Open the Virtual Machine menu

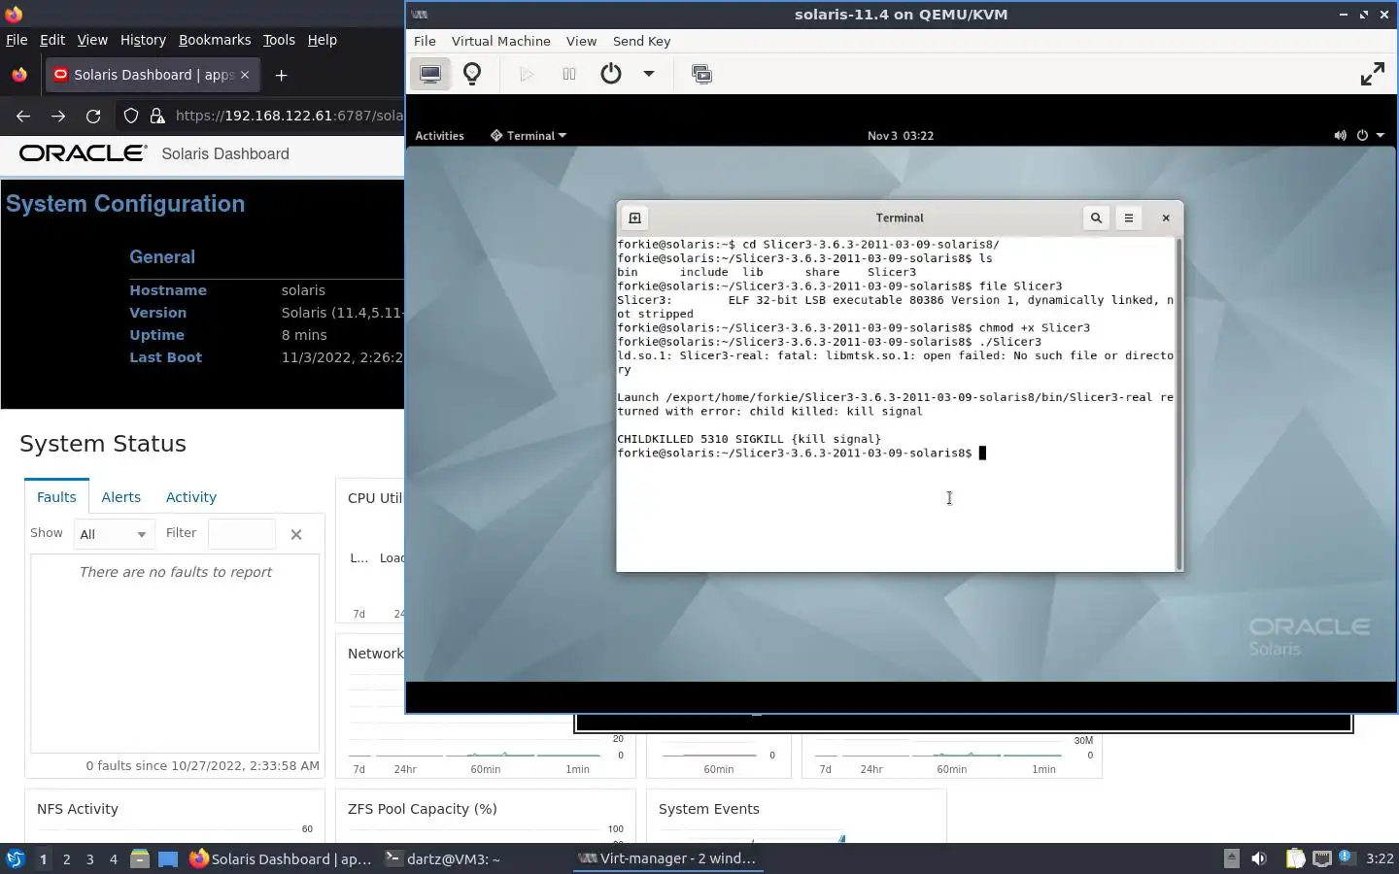click(501, 41)
